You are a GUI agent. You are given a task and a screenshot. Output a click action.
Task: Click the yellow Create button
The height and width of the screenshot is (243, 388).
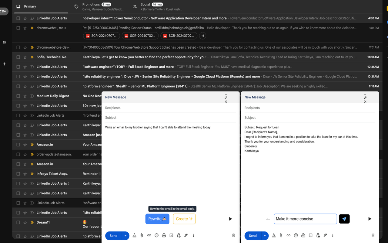[x=184, y=219]
